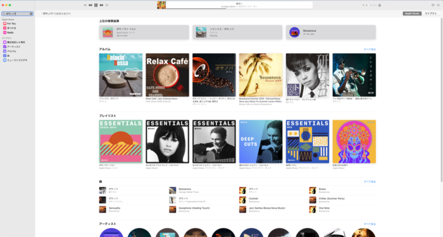Screen dimensions: 443x237
Task: Open the Relax Café album cover
Action: click(167, 75)
